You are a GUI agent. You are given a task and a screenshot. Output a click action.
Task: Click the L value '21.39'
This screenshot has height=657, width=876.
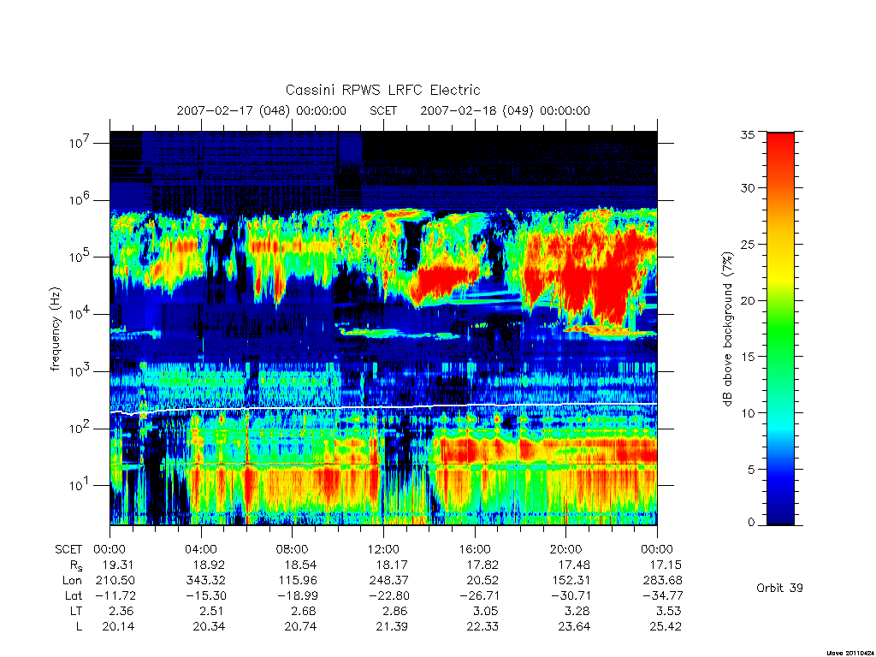point(392,627)
